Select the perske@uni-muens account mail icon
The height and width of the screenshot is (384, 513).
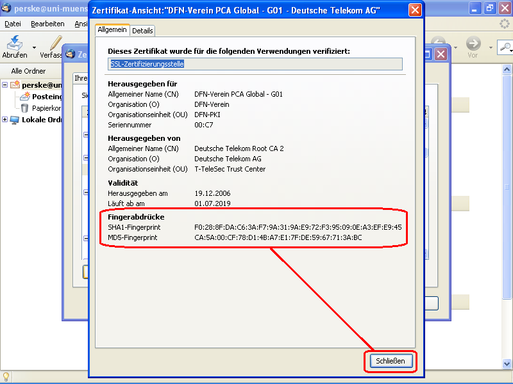tap(15, 84)
